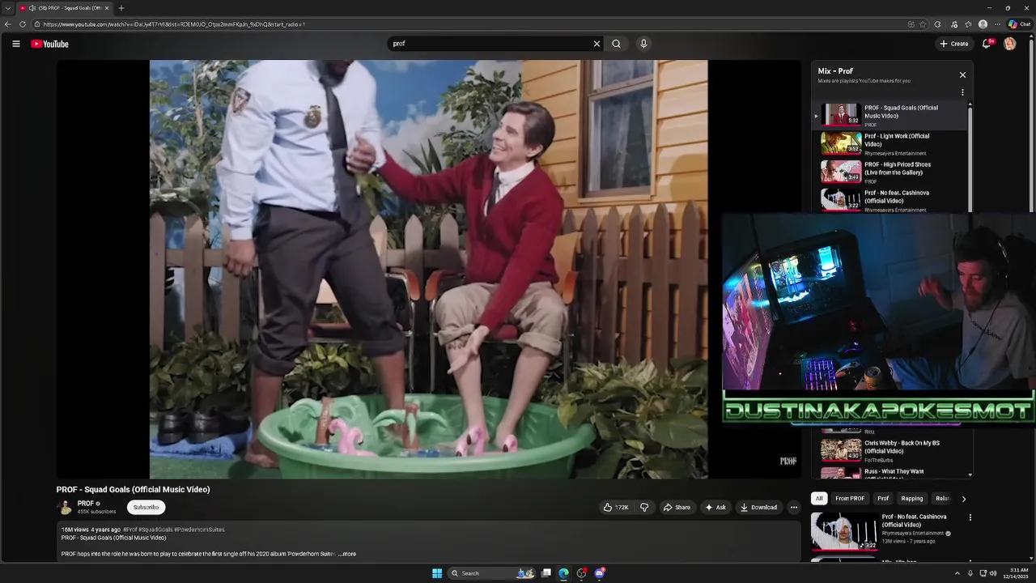The image size is (1036, 583).
Task: Show hidden system tray icons
Action: click(957, 573)
